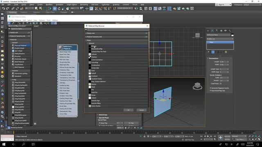
Task: Toggle the Bump Map checkbox in Special Maps
Action: click(99, 123)
